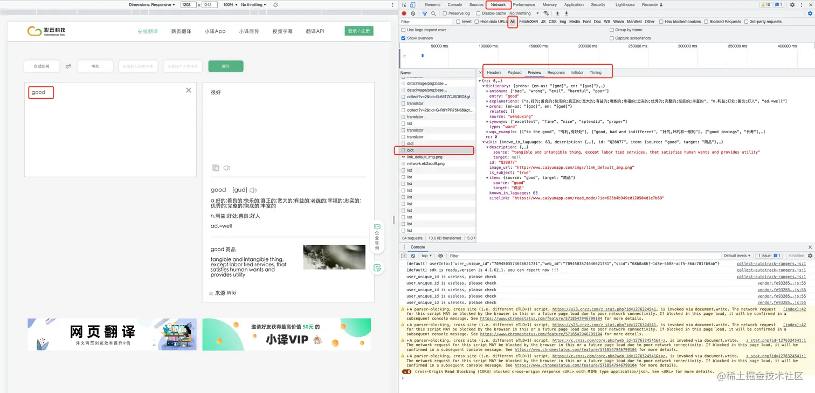This screenshot has height=393, width=815.
Task: Click the messages badge in the DevTools top bar
Action: click(778, 5)
